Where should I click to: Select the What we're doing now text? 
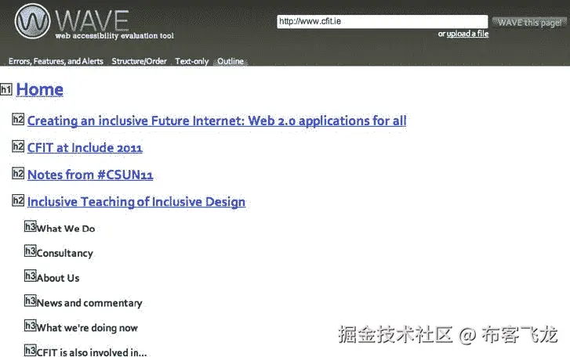(87, 327)
